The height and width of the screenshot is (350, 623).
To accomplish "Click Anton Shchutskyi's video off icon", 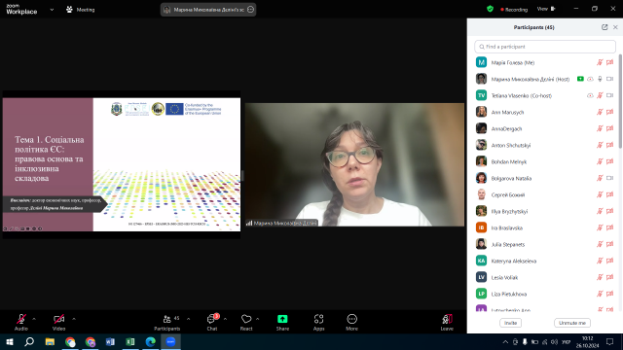I will (x=610, y=145).
